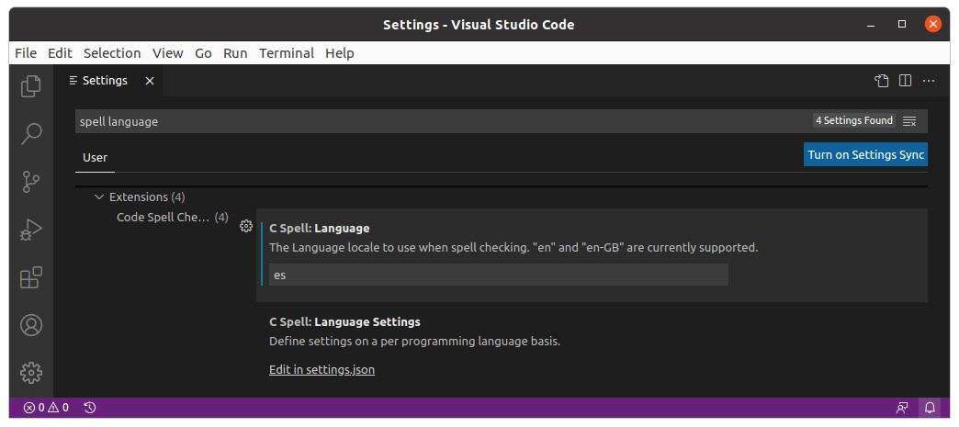Open Settings (JSON) file icon
This screenshot has width=959, height=427.
(x=881, y=81)
